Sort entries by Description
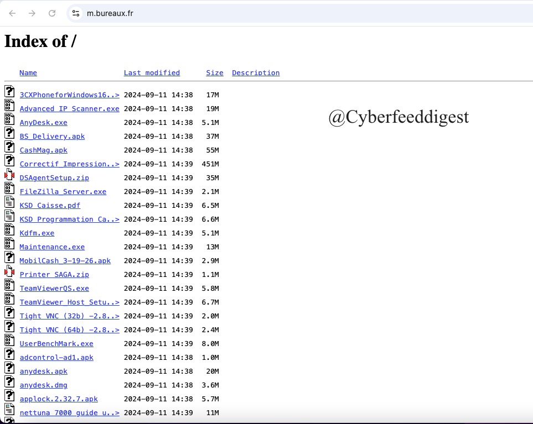The height and width of the screenshot is (424, 533). pyautogui.click(x=256, y=72)
